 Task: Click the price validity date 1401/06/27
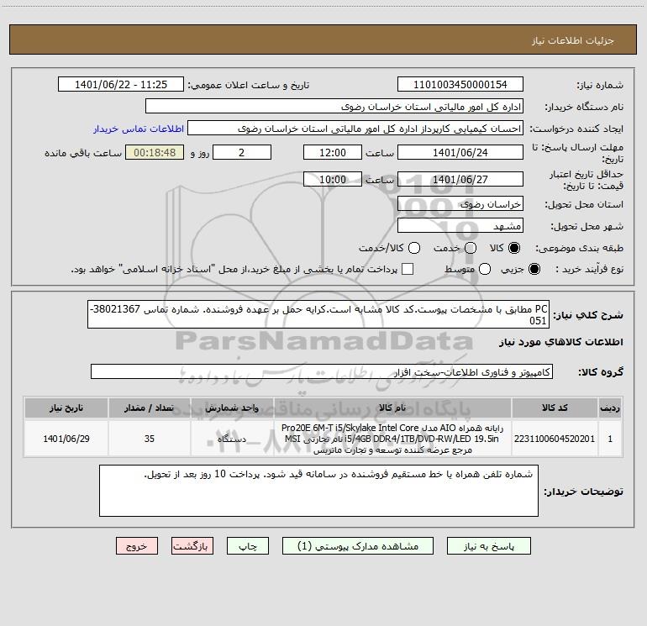pos(460,179)
